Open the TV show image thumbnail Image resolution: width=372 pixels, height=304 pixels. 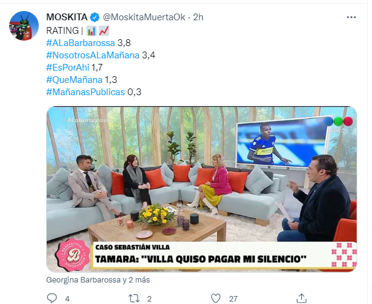202,189
